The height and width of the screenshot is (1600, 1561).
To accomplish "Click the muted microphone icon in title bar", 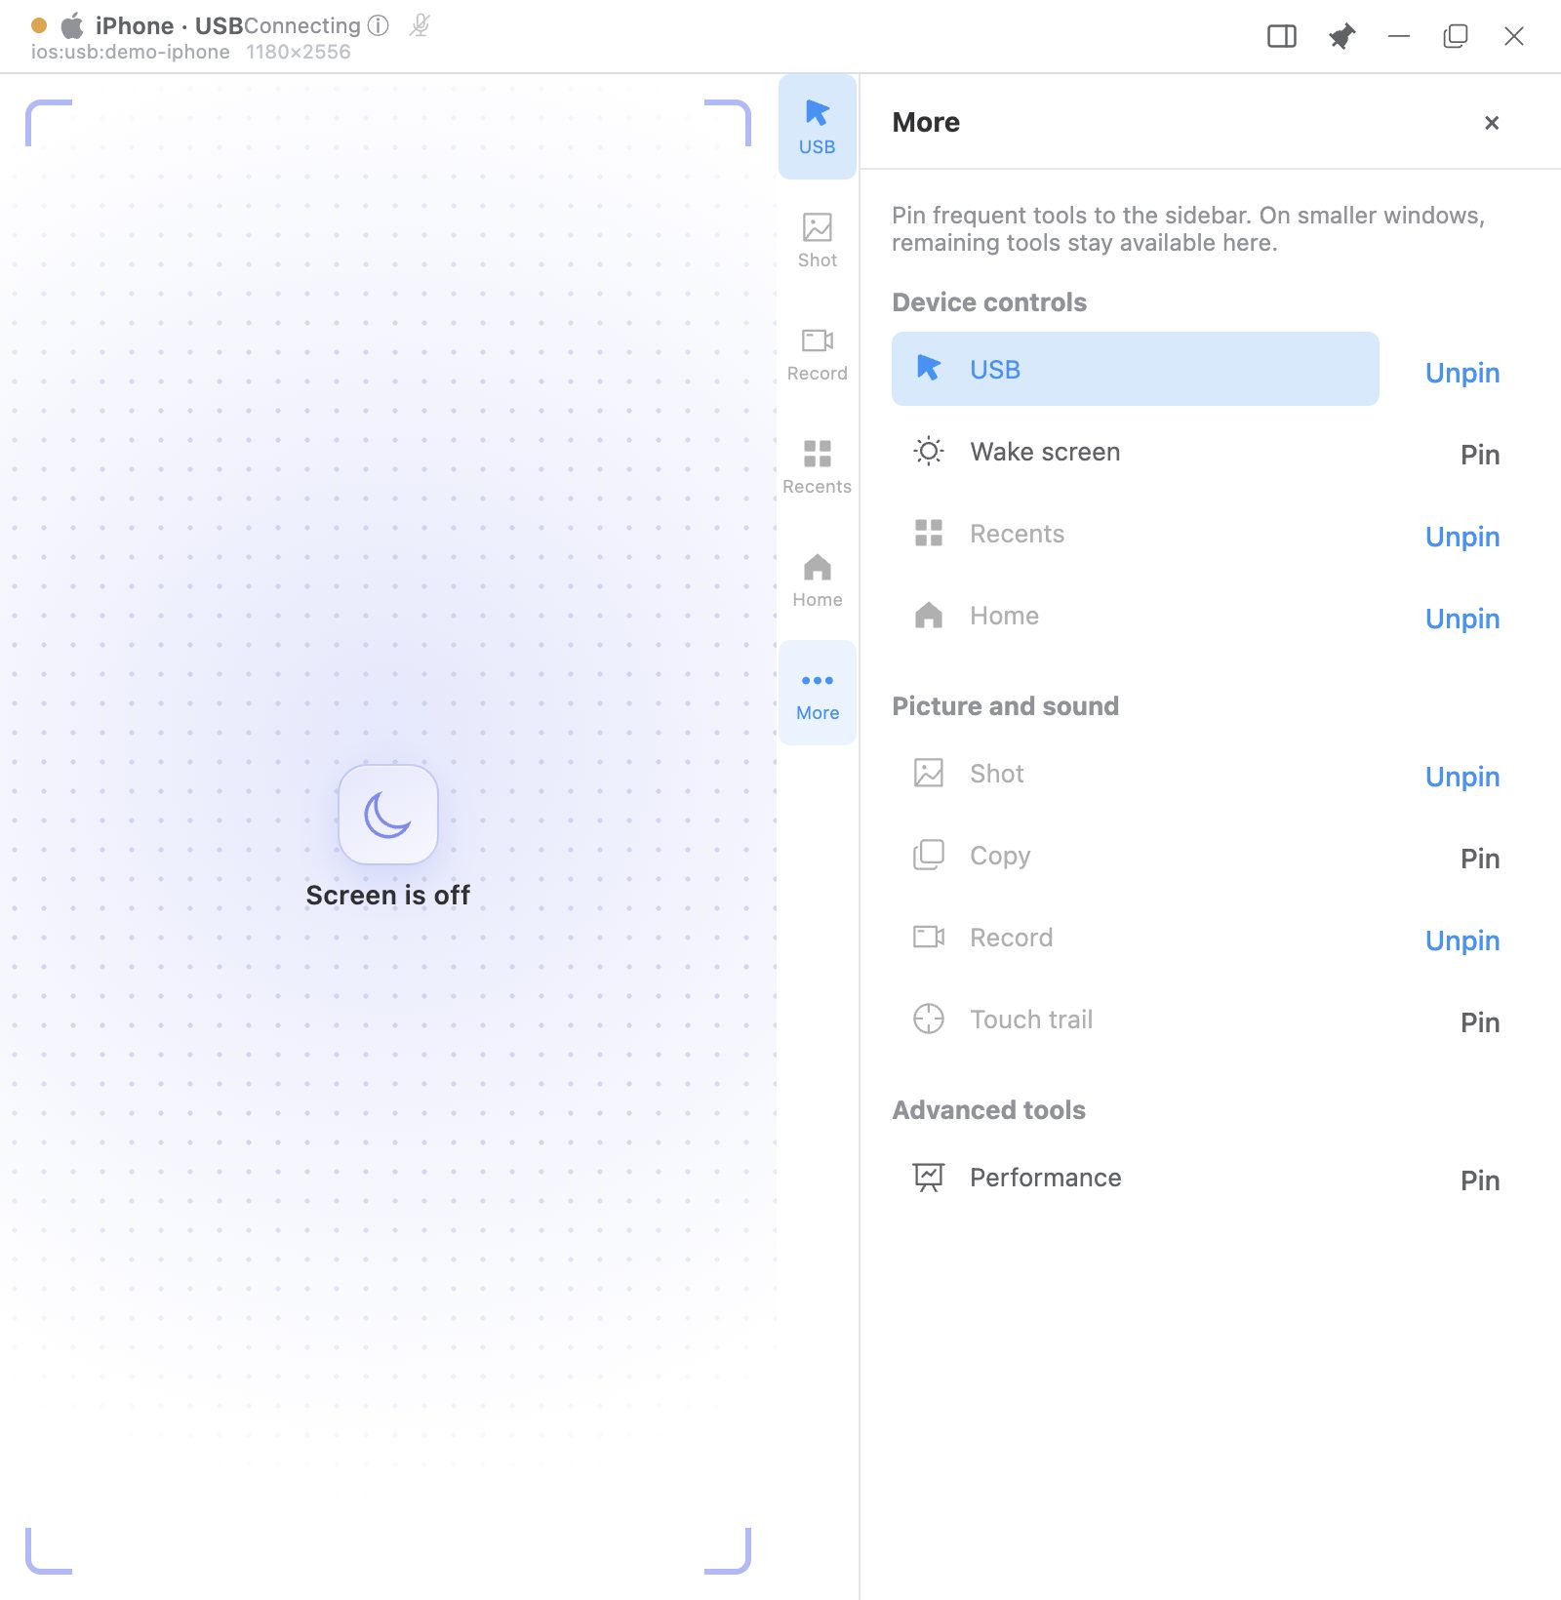I will 420,25.
